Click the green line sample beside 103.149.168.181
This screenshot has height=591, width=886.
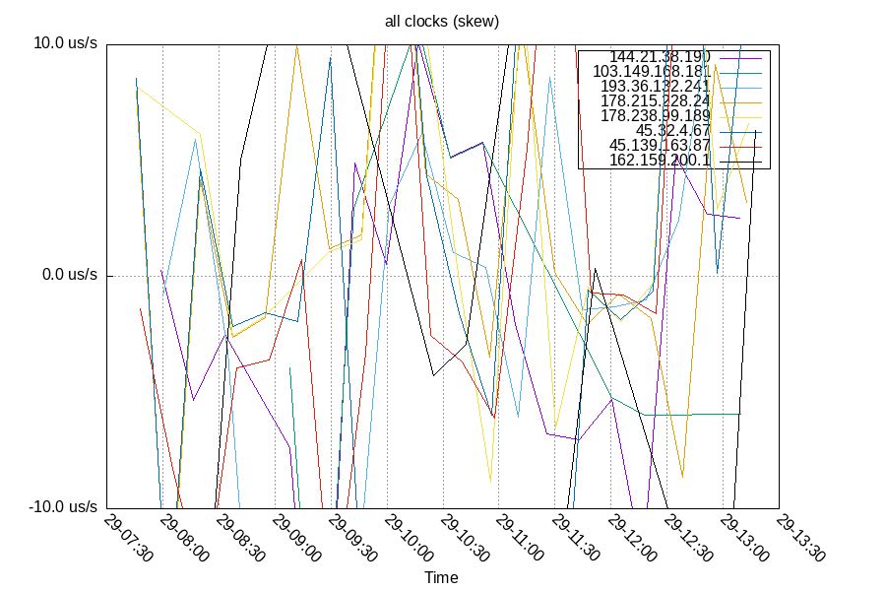coord(740,73)
